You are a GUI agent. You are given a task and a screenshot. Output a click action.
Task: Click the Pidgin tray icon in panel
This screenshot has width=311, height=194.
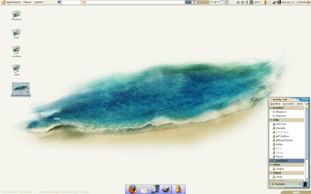pos(265,2)
